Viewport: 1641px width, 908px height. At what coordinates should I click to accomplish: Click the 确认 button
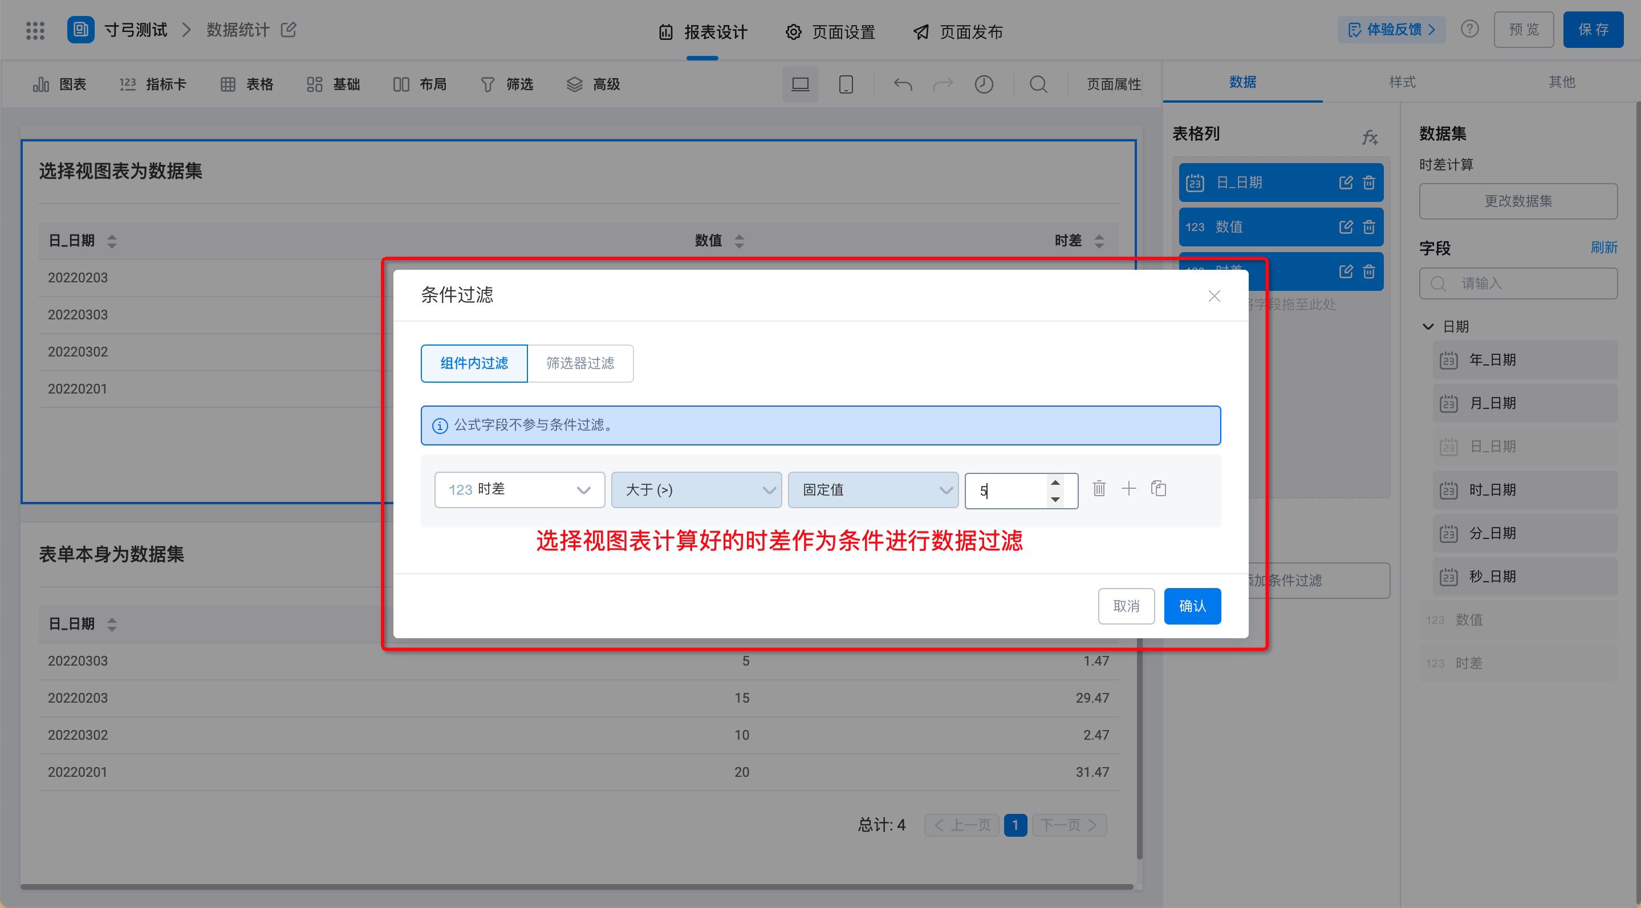coord(1192,606)
